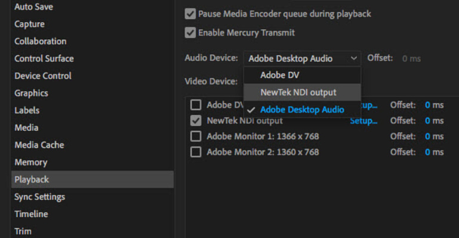459x238 pixels.
Task: Show the Memory preferences category
Action: [x=93, y=162]
